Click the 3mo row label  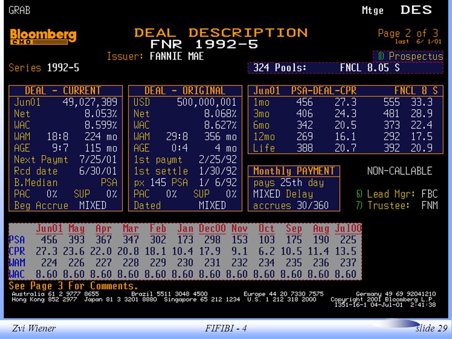point(261,114)
